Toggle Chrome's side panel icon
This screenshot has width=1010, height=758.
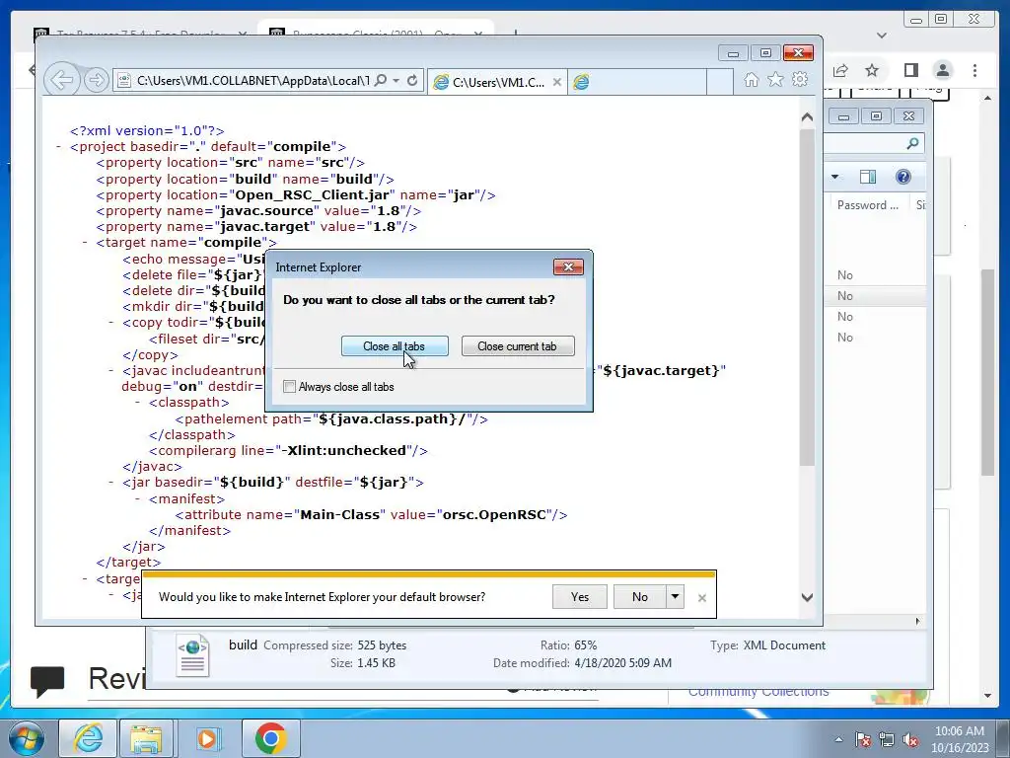point(910,70)
